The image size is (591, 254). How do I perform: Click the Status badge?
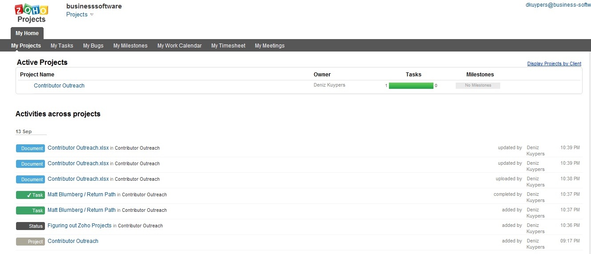(30, 226)
